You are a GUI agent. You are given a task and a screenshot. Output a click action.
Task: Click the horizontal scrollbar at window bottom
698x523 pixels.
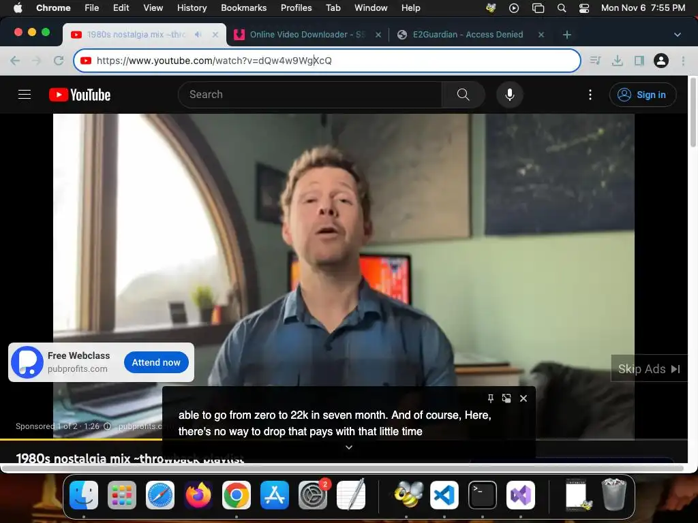click(343, 469)
